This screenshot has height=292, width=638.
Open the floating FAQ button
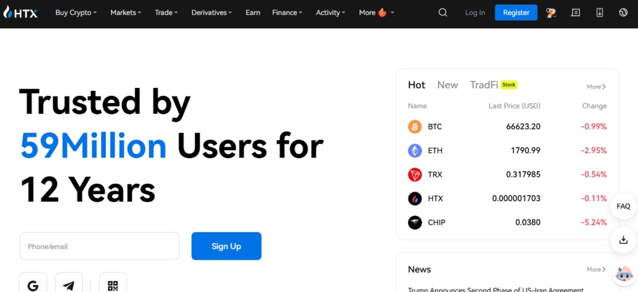[x=623, y=206]
